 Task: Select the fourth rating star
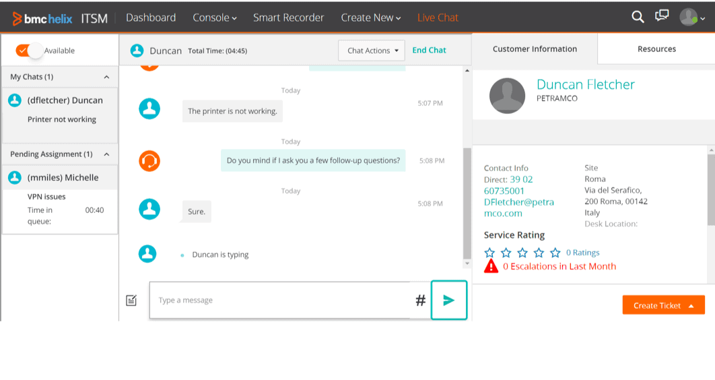pyautogui.click(x=539, y=252)
